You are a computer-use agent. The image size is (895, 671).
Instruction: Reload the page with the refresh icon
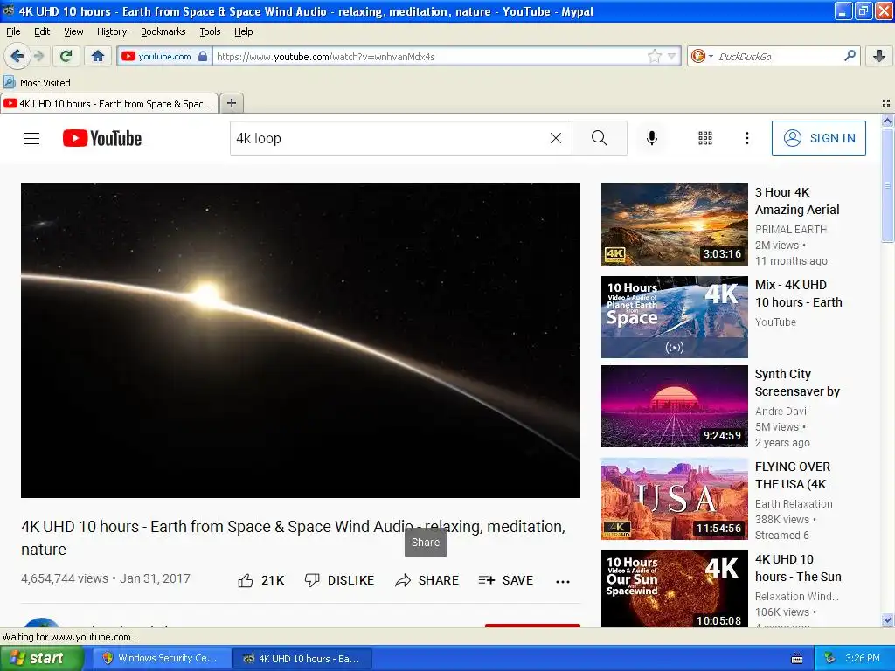coord(66,56)
